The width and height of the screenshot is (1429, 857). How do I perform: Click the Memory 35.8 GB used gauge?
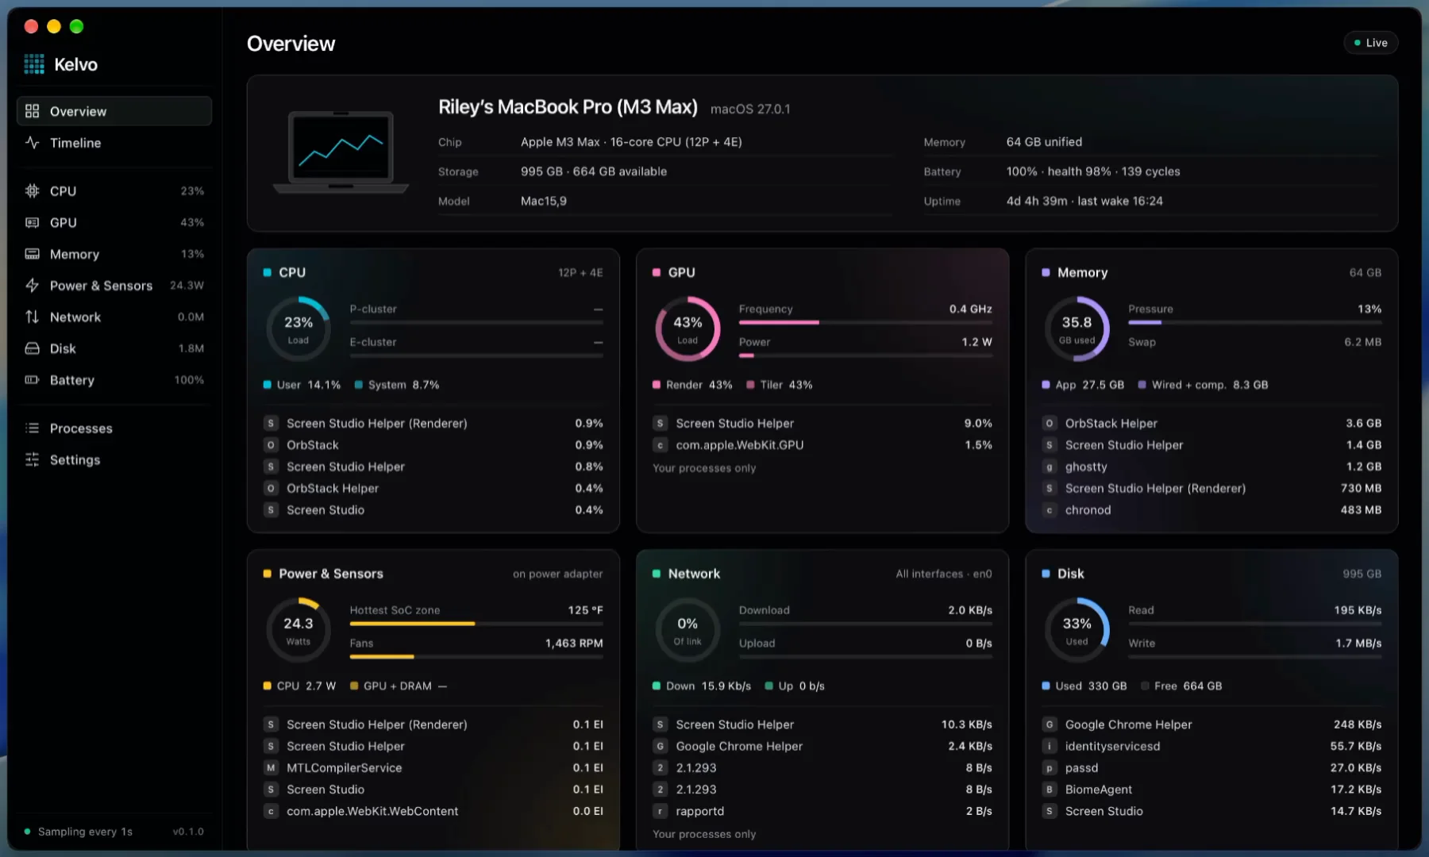click(1077, 329)
